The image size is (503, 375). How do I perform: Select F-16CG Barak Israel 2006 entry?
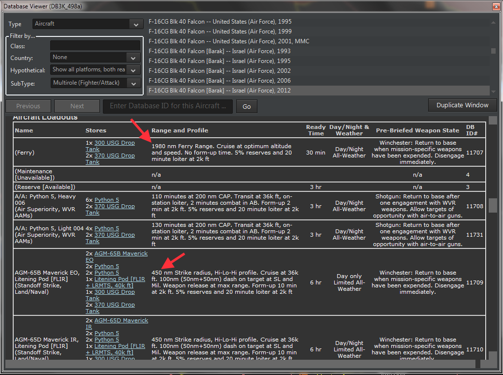click(220, 81)
